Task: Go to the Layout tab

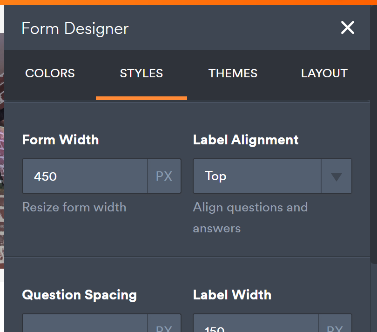Action: (324, 74)
